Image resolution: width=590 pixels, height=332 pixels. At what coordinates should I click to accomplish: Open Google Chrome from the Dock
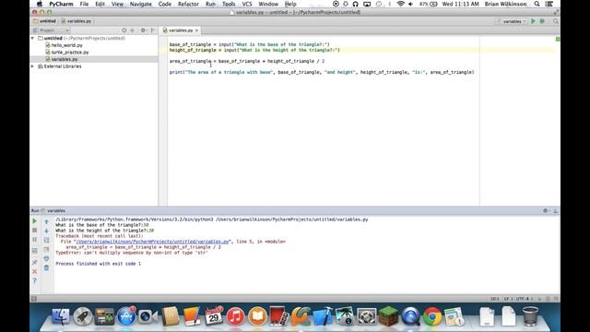(432, 316)
